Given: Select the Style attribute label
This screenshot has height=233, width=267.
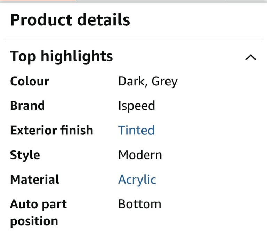Looking at the screenshot, I should (25, 155).
